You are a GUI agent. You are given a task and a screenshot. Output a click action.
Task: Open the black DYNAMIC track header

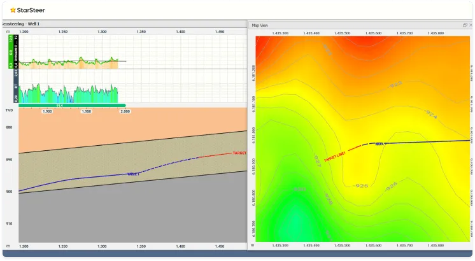tap(16, 52)
